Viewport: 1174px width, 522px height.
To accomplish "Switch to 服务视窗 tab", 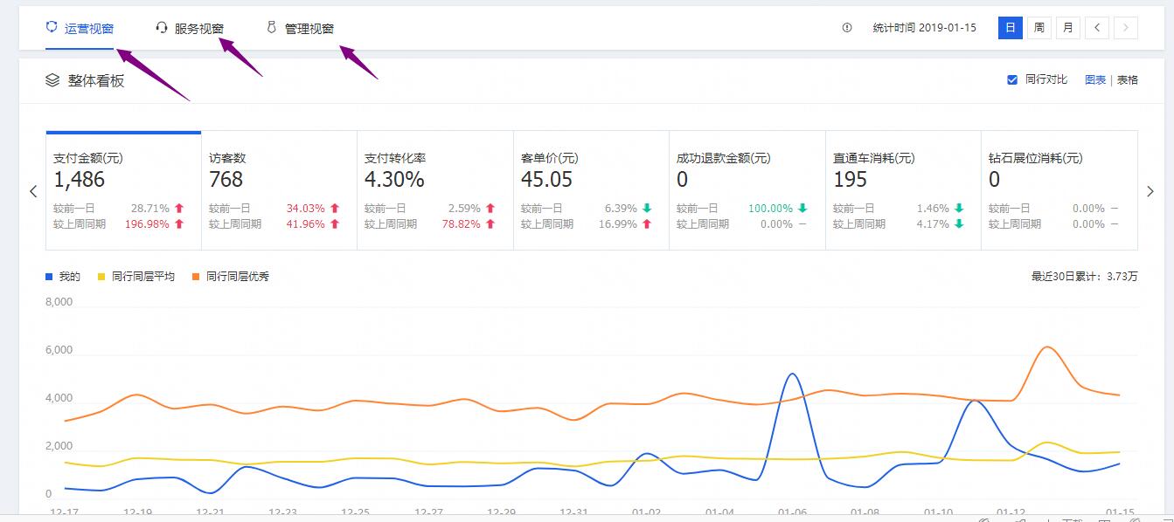I will click(x=198, y=28).
